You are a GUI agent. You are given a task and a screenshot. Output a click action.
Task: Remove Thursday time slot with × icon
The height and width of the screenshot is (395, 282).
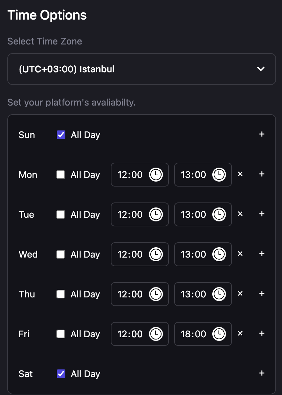241,294
